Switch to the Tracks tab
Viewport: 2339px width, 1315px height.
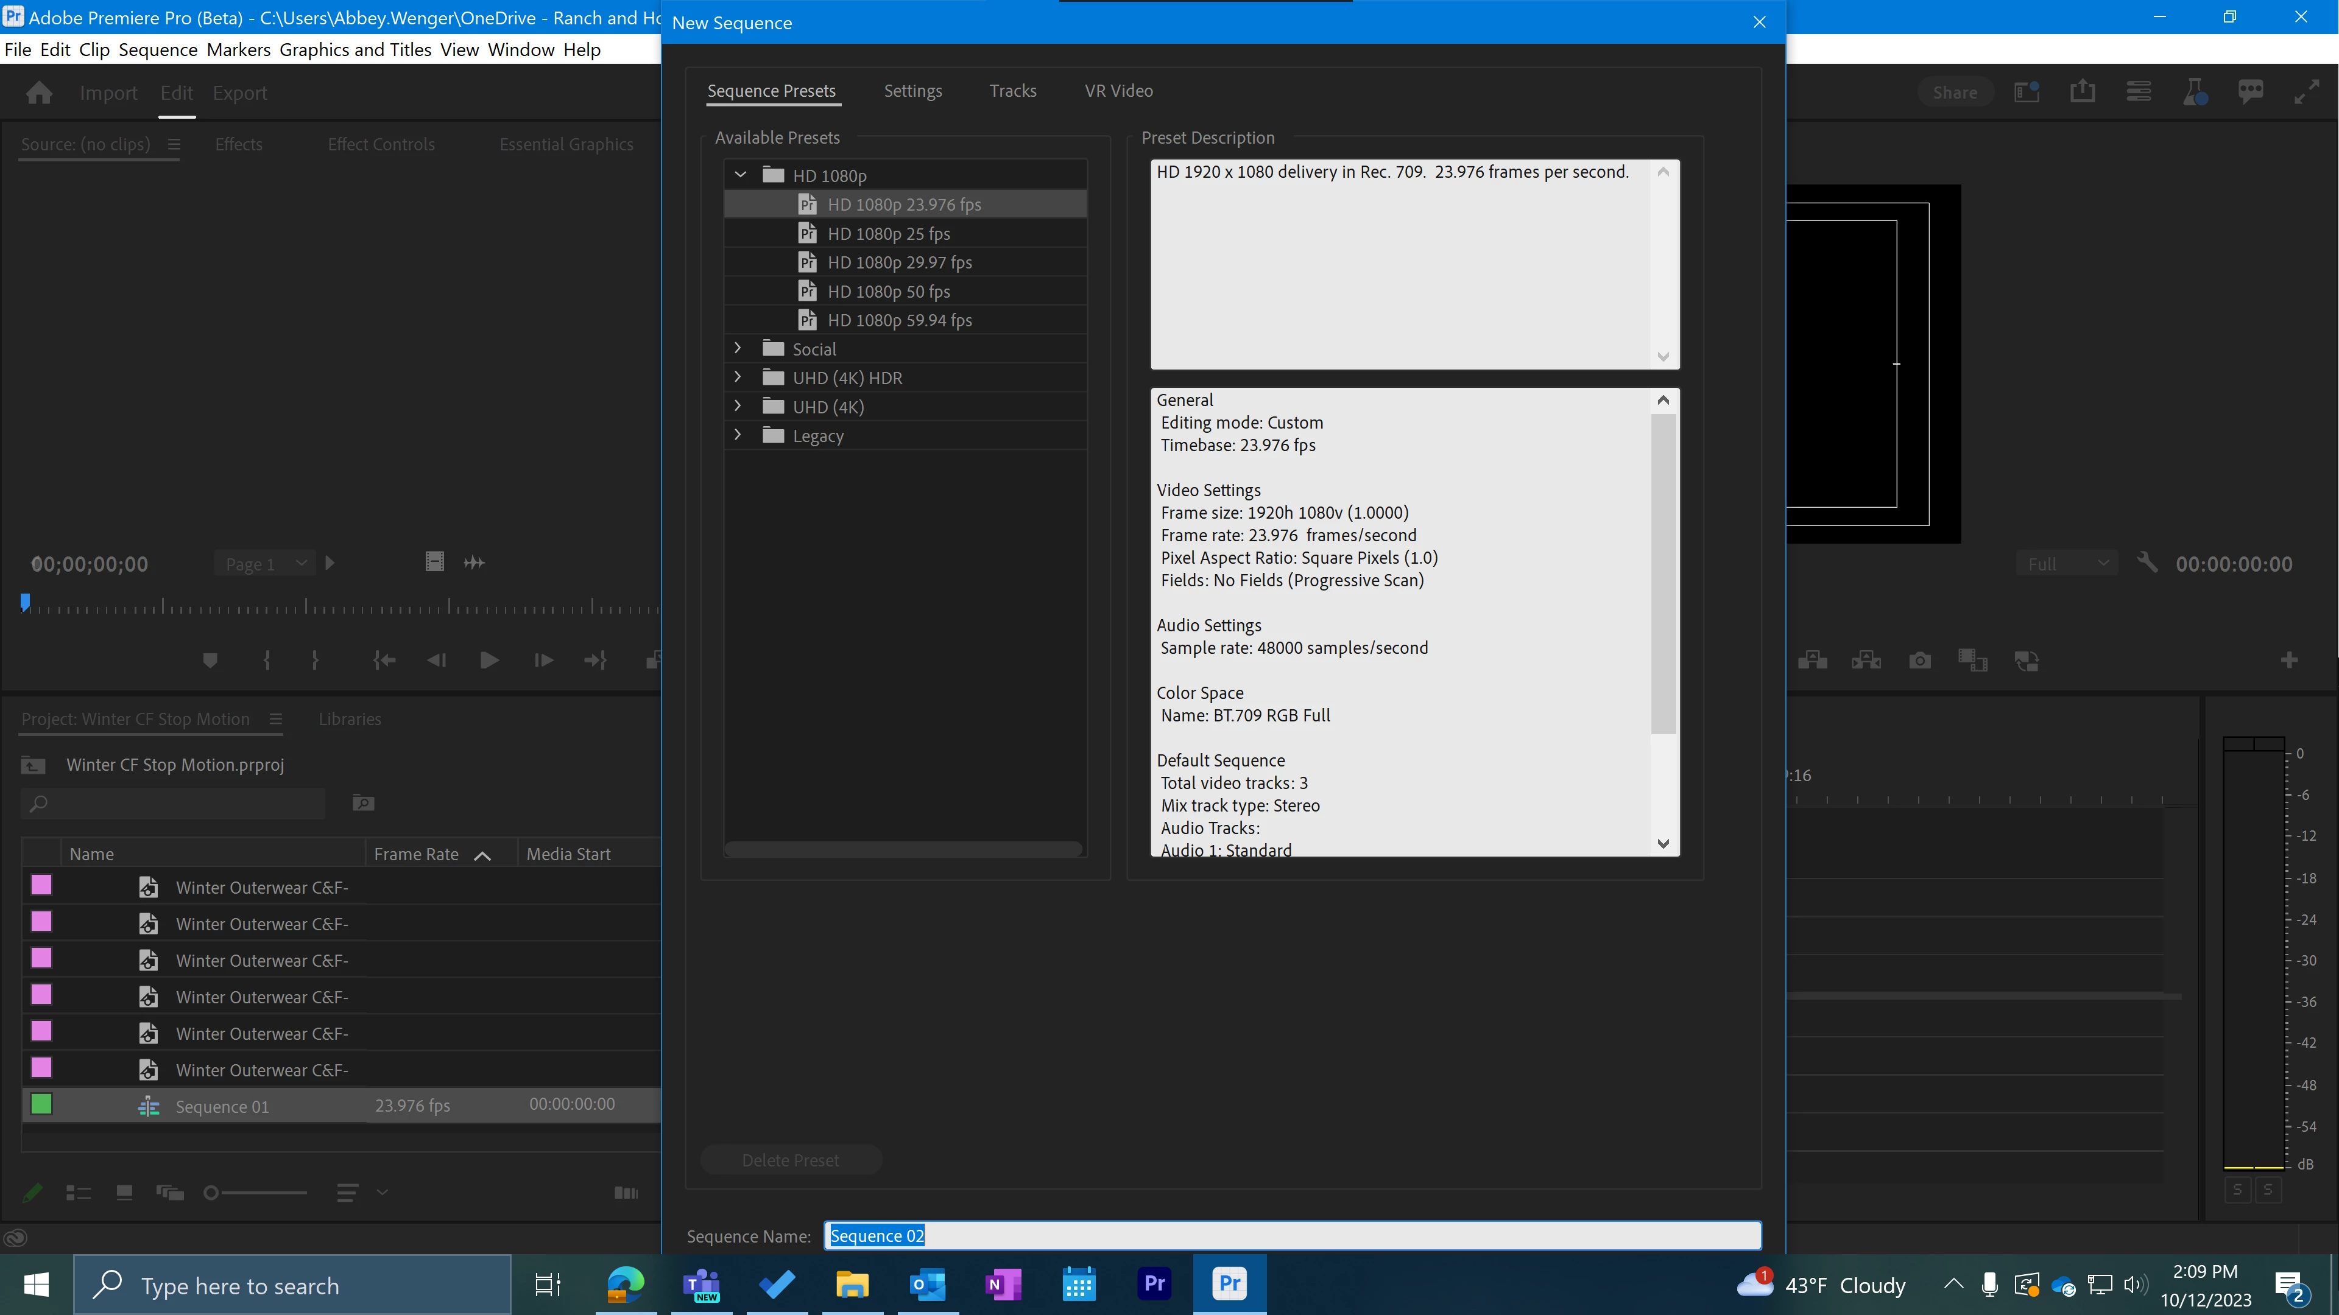[1012, 91]
